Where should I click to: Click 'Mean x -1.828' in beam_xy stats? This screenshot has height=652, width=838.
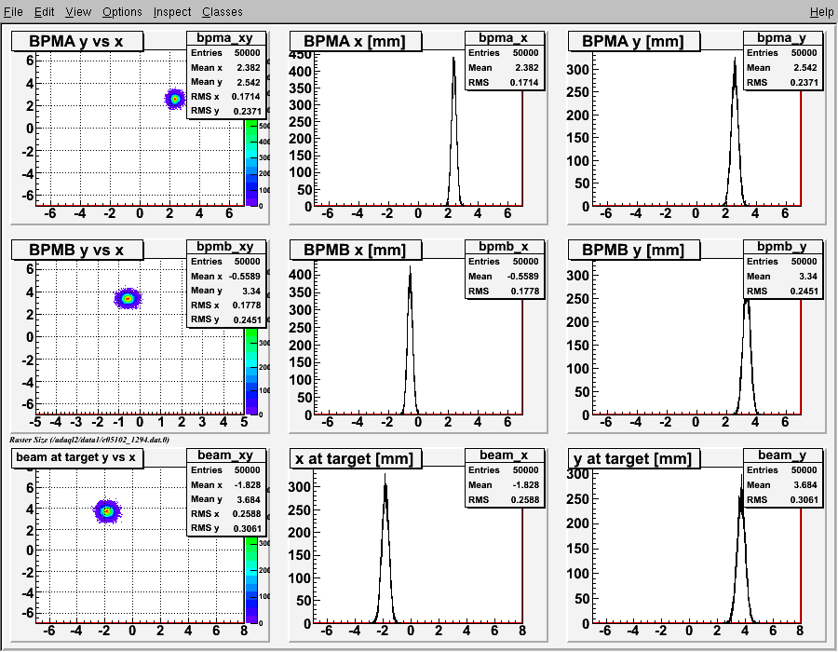225,484
